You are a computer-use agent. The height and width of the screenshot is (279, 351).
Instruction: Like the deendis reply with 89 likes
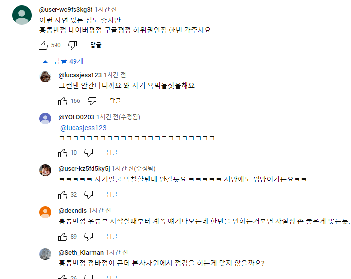[63, 237]
